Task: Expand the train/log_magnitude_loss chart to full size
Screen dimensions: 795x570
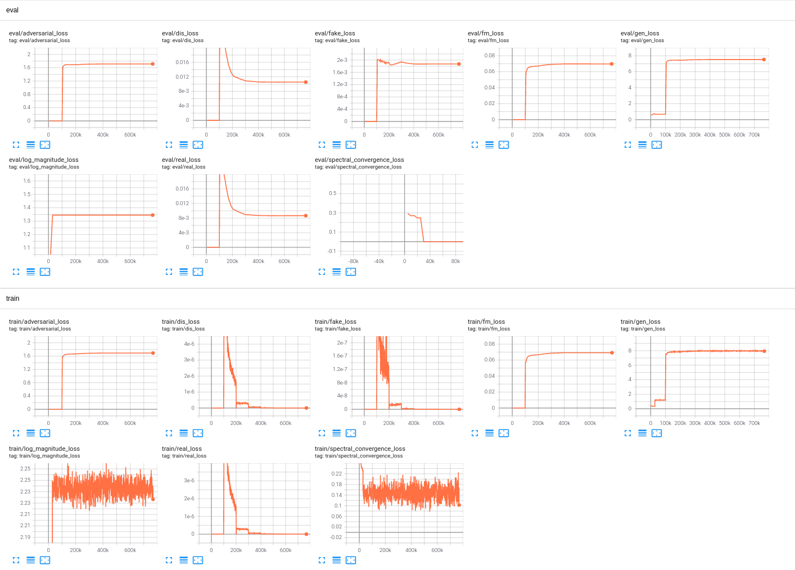Action: 16,560
